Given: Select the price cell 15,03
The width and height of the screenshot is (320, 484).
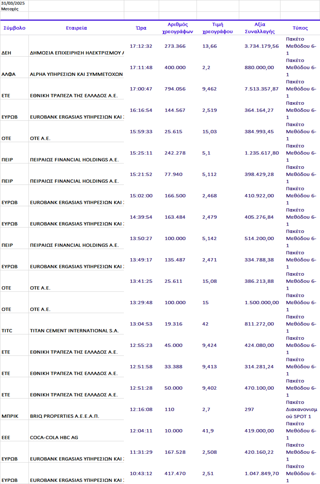Looking at the screenshot, I should (x=209, y=132).
